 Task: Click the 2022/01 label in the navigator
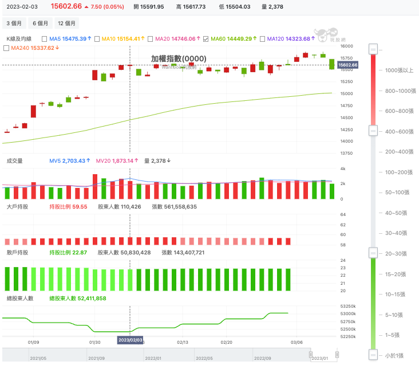(153, 358)
